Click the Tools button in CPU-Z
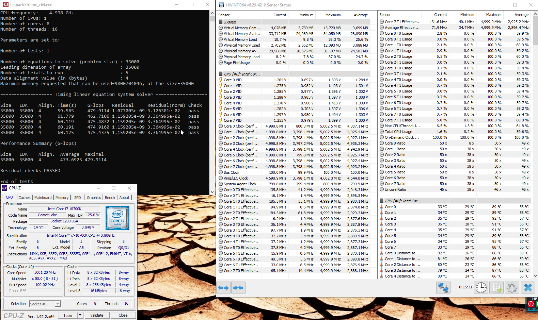 (x=68, y=315)
